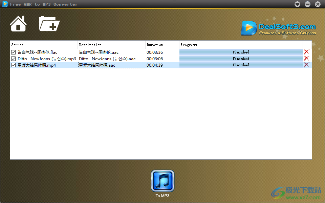Sort by Source column header
325x203 pixels.
point(44,45)
